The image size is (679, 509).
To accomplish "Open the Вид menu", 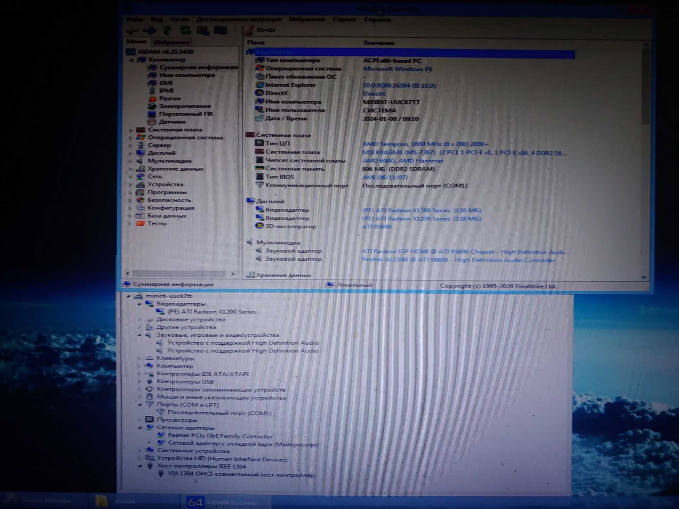I will coord(157,19).
